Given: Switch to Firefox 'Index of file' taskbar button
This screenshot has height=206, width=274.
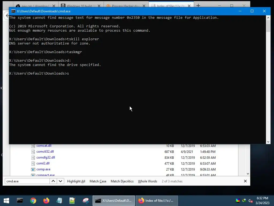Looking at the screenshot, I should tap(157, 201).
